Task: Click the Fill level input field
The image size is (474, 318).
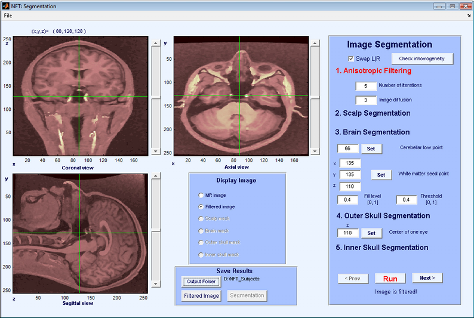Action: (x=347, y=200)
